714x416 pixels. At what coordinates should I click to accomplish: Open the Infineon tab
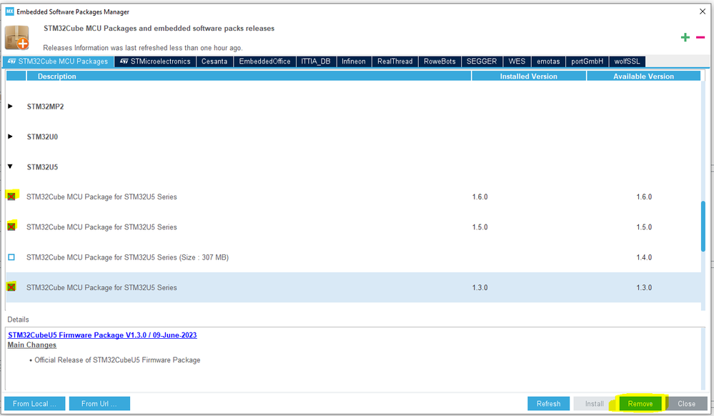click(354, 61)
